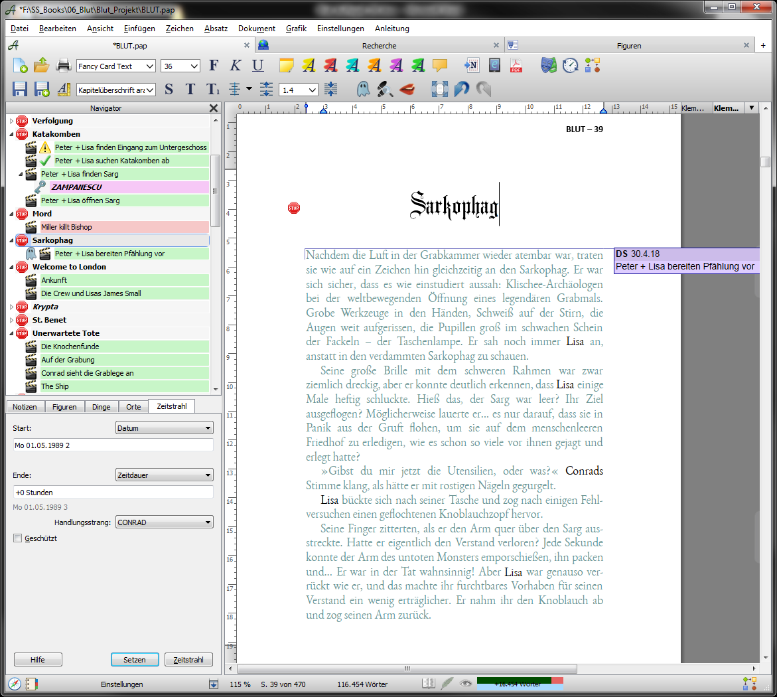
Task: Add a new tab with plus button
Action: click(x=763, y=46)
